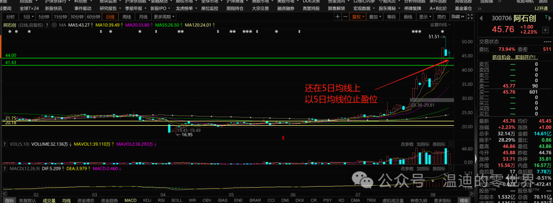The height and width of the screenshot is (203, 553).
Task: Switch to the 周线 weekly period tab
Action: tap(126, 16)
